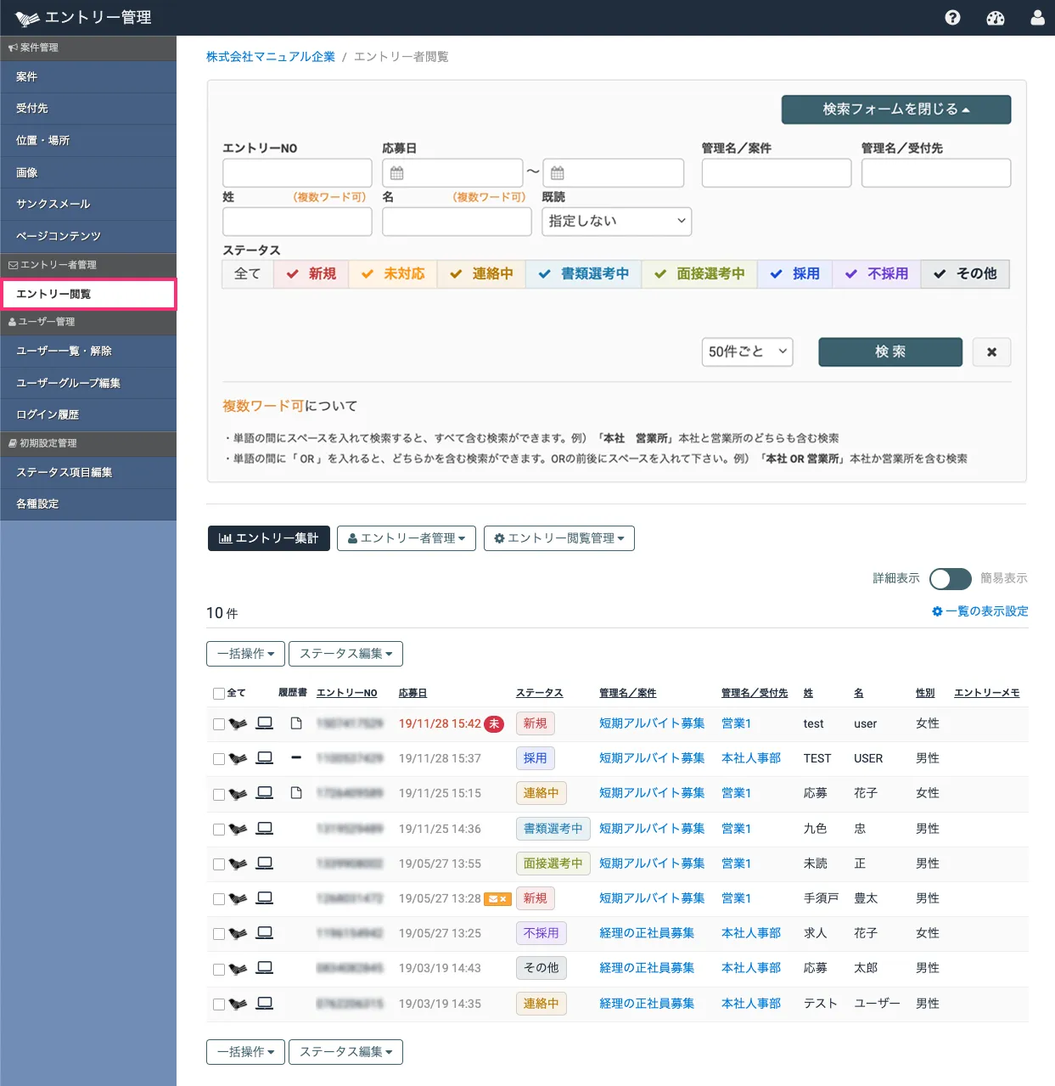Open the upper 一括操作 dropdown
This screenshot has height=1086, width=1055.
point(245,654)
